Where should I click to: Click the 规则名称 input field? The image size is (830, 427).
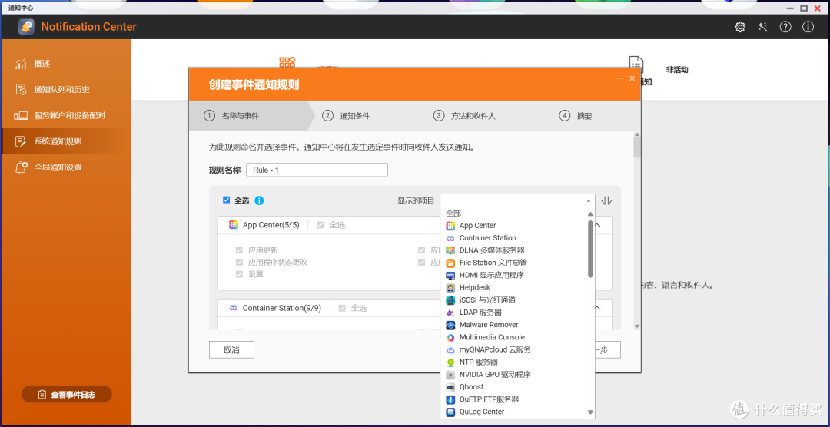(317, 170)
